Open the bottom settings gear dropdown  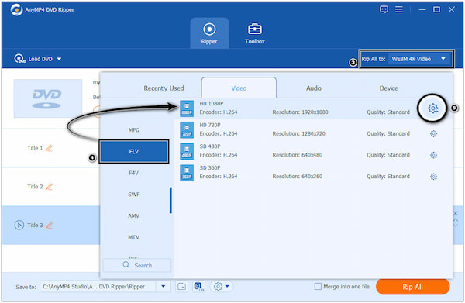pyautogui.click(x=222, y=287)
